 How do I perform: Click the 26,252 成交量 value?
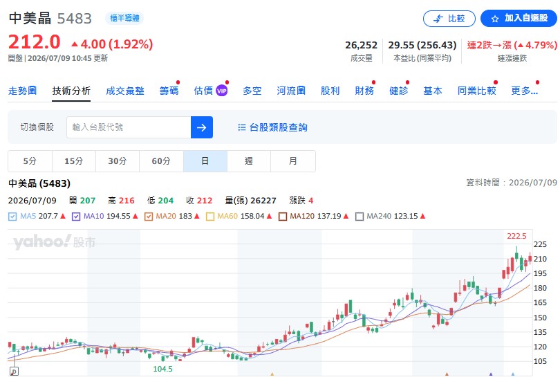(361, 45)
